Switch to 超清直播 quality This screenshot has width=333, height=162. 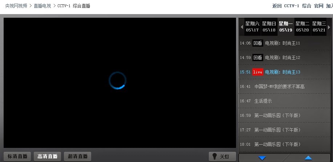pos(77,157)
